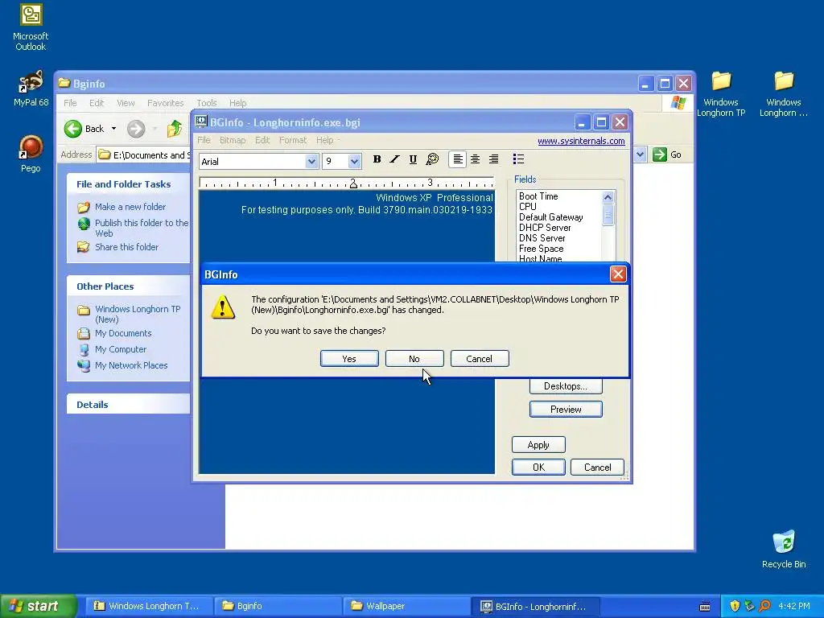Click the Preview button in BGInfo
This screenshot has width=824, height=618.
[x=566, y=410]
